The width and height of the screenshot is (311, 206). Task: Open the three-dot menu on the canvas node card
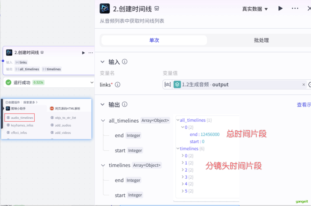coord(91,53)
